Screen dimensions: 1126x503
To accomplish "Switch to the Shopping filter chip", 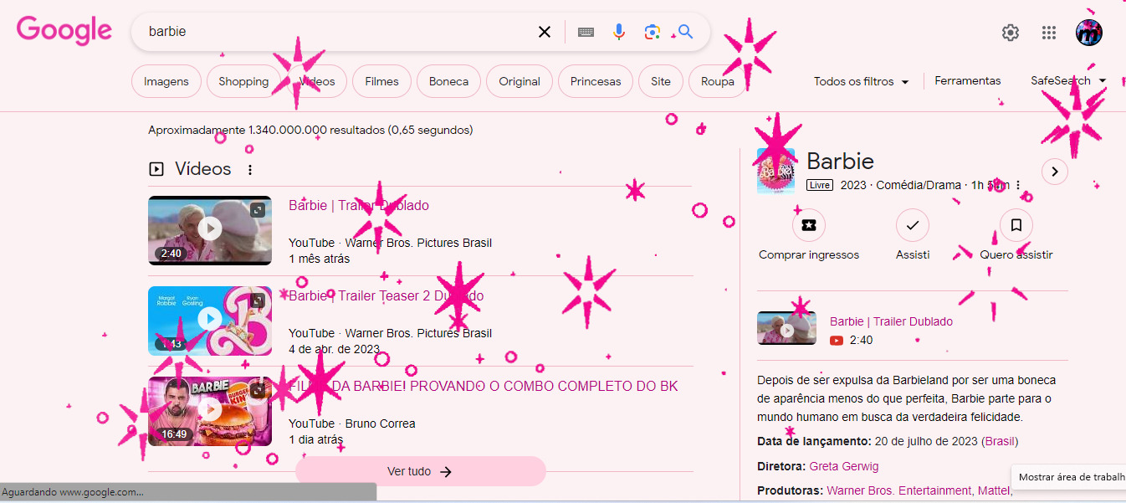I will 243,81.
